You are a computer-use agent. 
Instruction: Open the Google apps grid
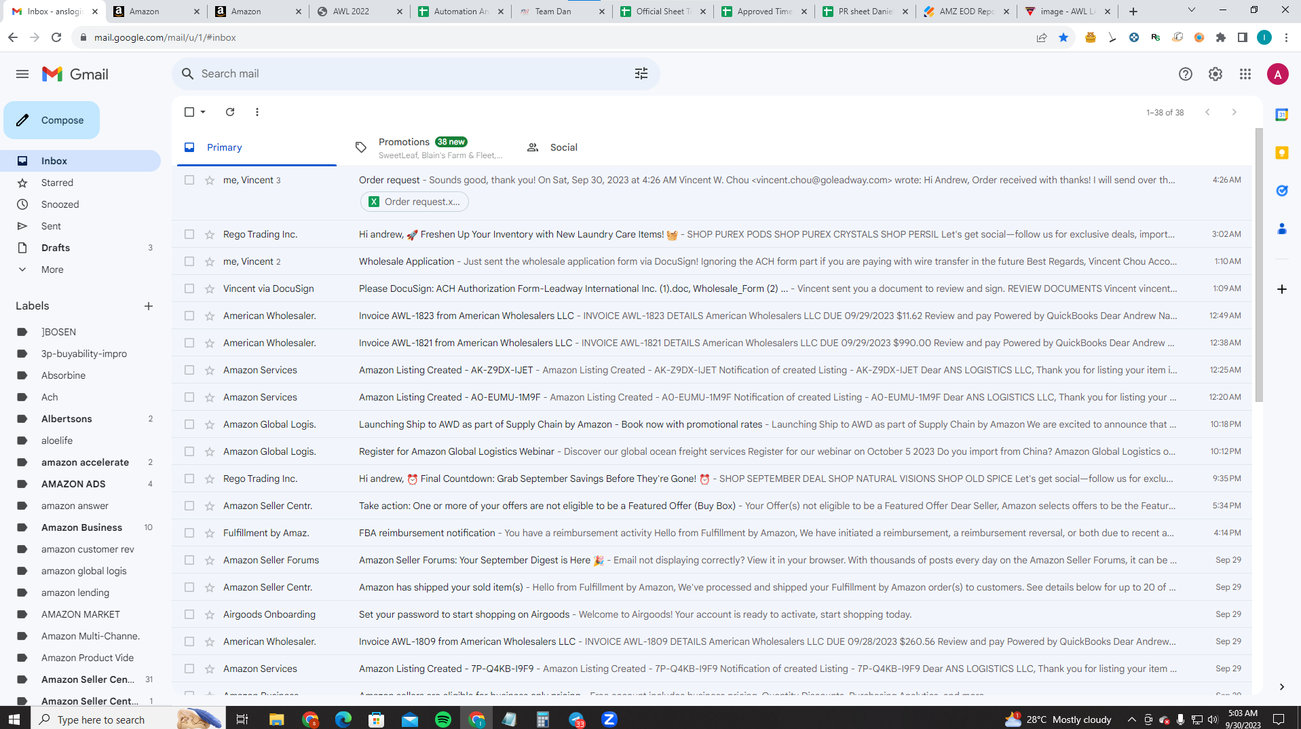tap(1245, 74)
